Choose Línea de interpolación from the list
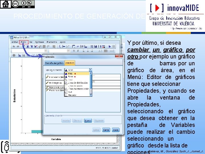 pos(77,89)
